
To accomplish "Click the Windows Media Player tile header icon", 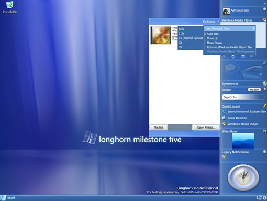I will pos(264,20).
